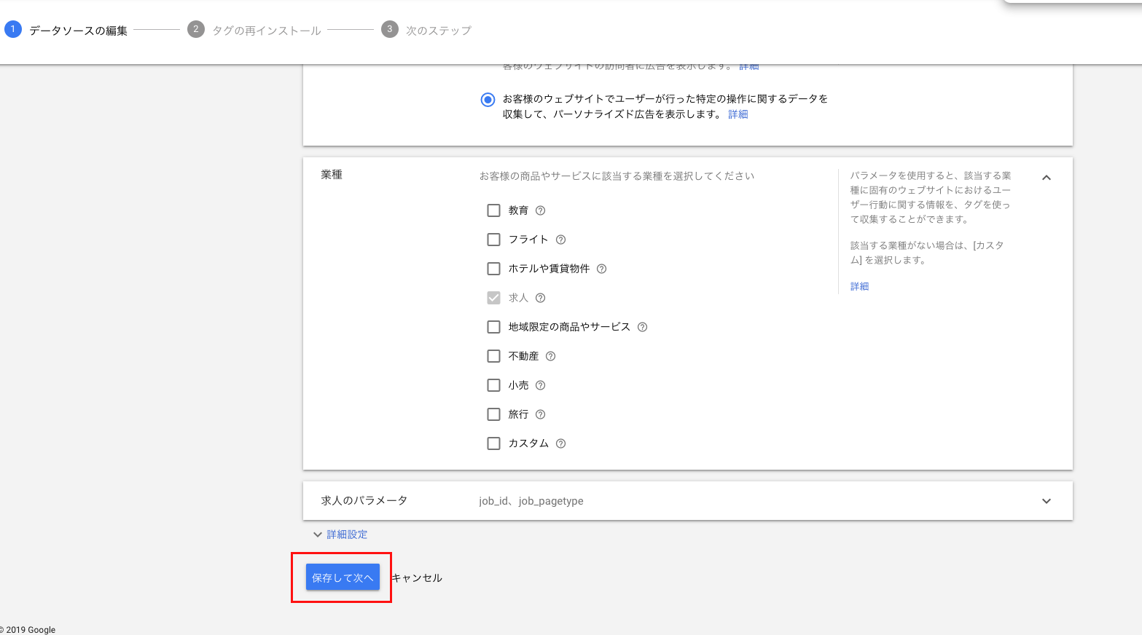Image resolution: width=1142 pixels, height=635 pixels.
Task: Click help icon next to フライト
Action: point(560,240)
